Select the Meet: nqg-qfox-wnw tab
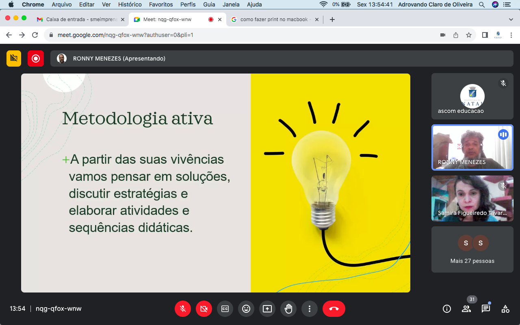Image resolution: width=520 pixels, height=325 pixels. pyautogui.click(x=177, y=19)
